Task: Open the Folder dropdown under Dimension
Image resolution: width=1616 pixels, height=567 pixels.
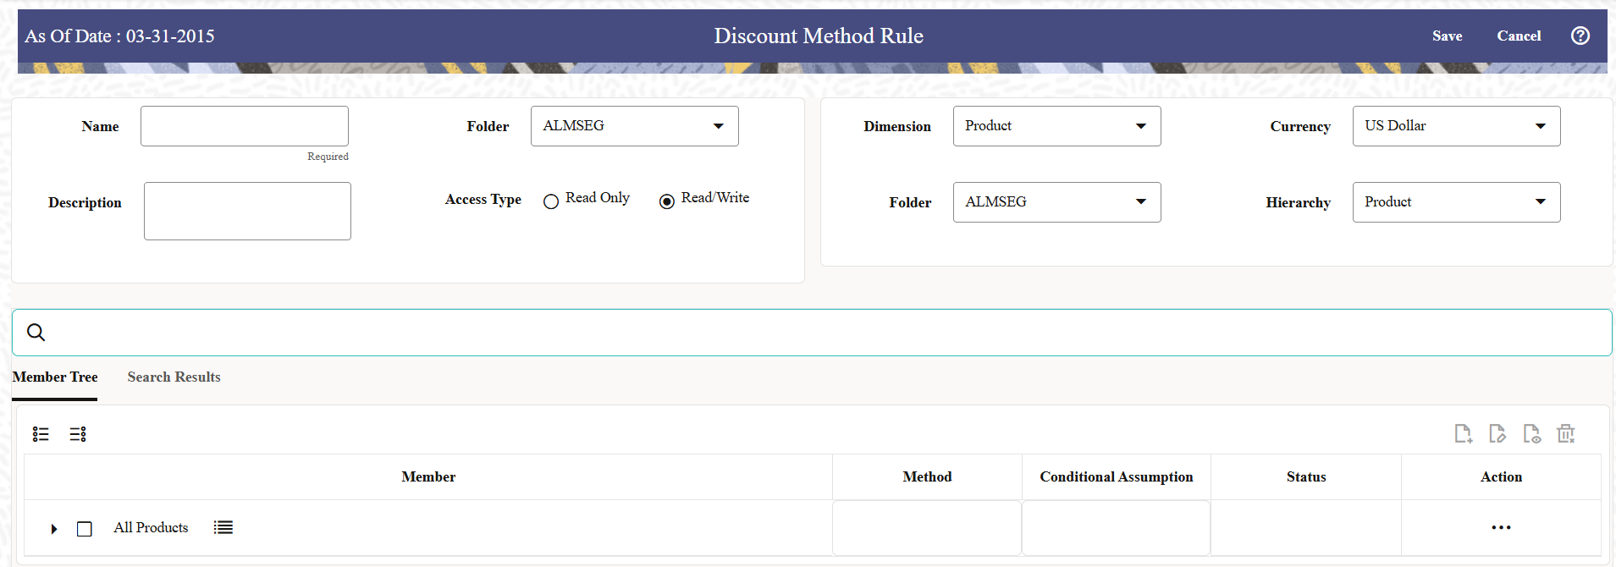Action: click(1056, 202)
